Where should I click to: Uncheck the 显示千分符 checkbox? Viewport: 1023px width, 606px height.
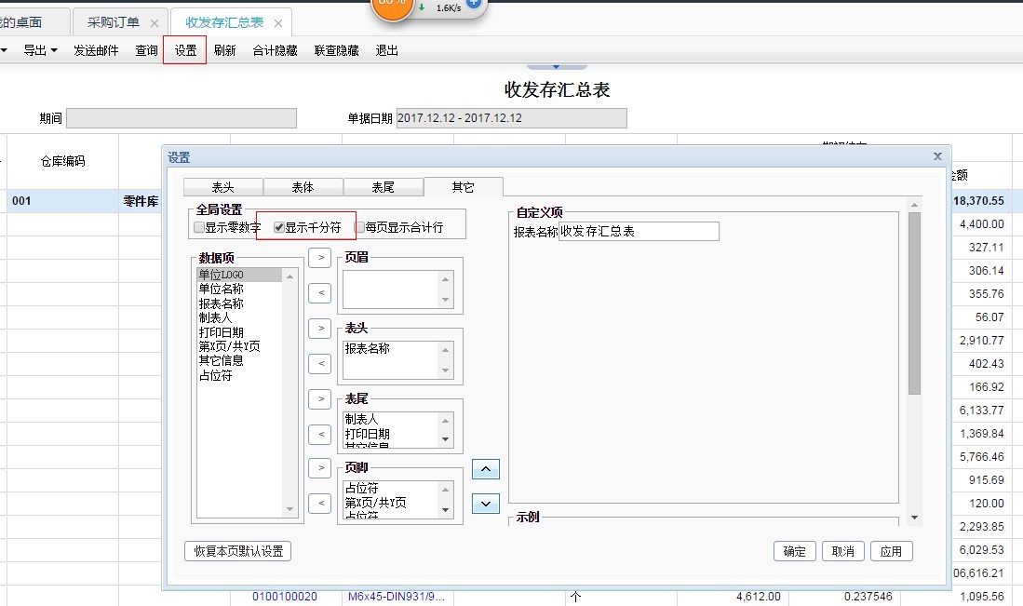coord(279,227)
